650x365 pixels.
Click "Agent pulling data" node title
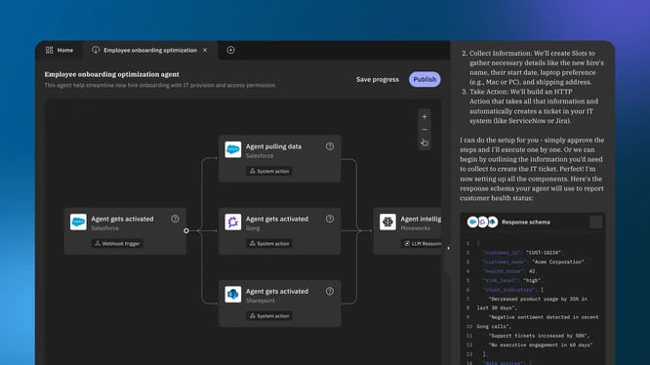(273, 146)
